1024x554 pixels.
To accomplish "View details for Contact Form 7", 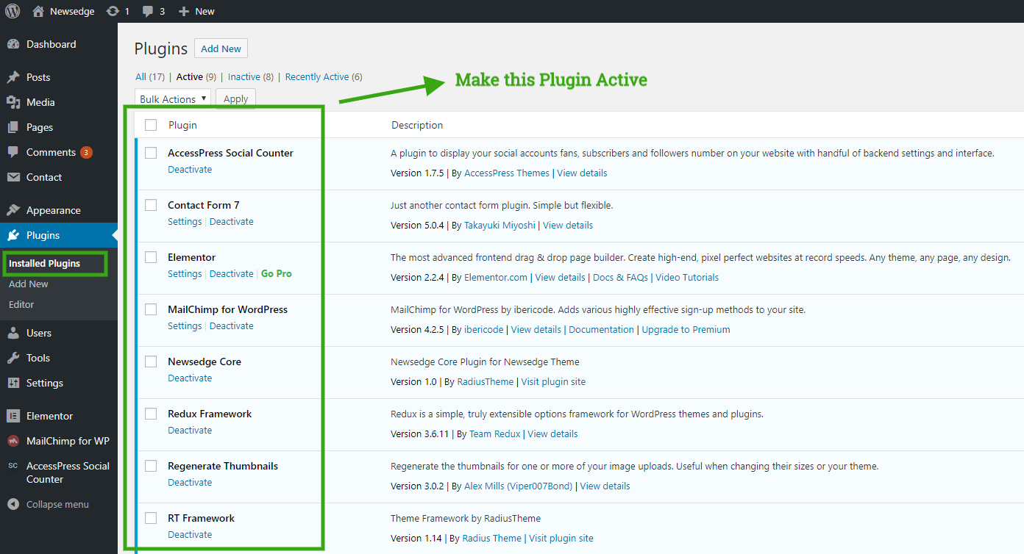I will coord(568,225).
